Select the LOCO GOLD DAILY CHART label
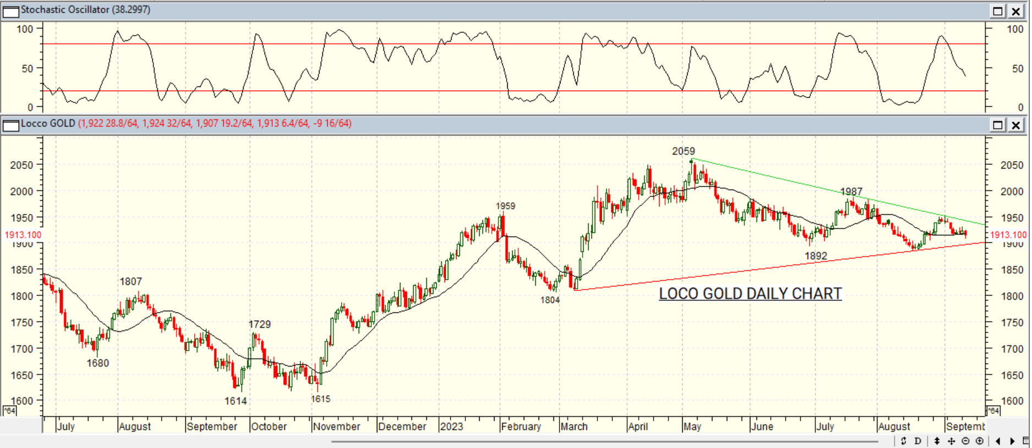The image size is (1032, 448). tap(750, 294)
